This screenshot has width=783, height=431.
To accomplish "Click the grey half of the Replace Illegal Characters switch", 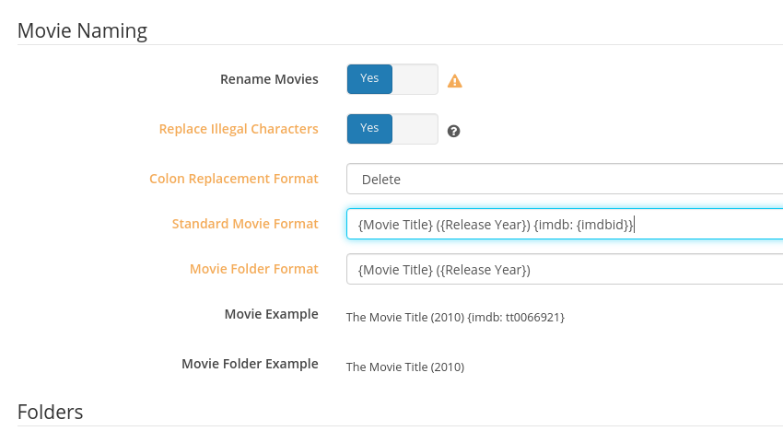I will 415,129.
